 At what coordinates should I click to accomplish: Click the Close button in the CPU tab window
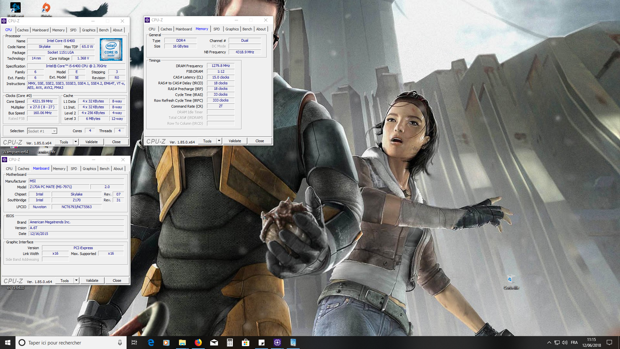tap(116, 142)
